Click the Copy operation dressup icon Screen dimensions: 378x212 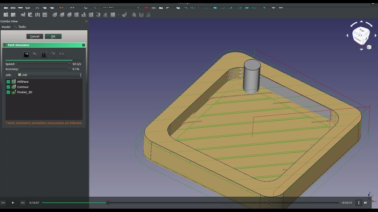pyautogui.click(x=134, y=15)
